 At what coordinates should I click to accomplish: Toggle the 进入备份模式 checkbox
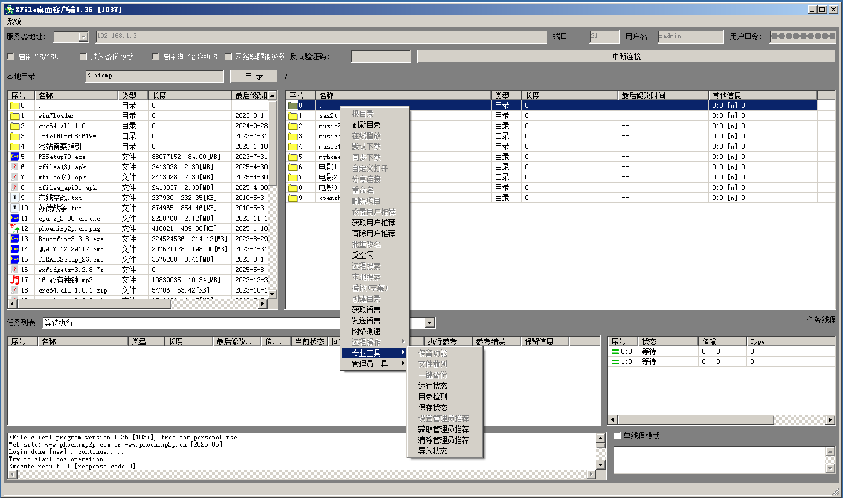click(84, 57)
